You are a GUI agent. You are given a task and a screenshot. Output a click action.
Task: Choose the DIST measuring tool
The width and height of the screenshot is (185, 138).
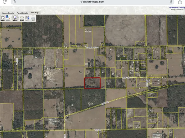(x=22, y=18)
